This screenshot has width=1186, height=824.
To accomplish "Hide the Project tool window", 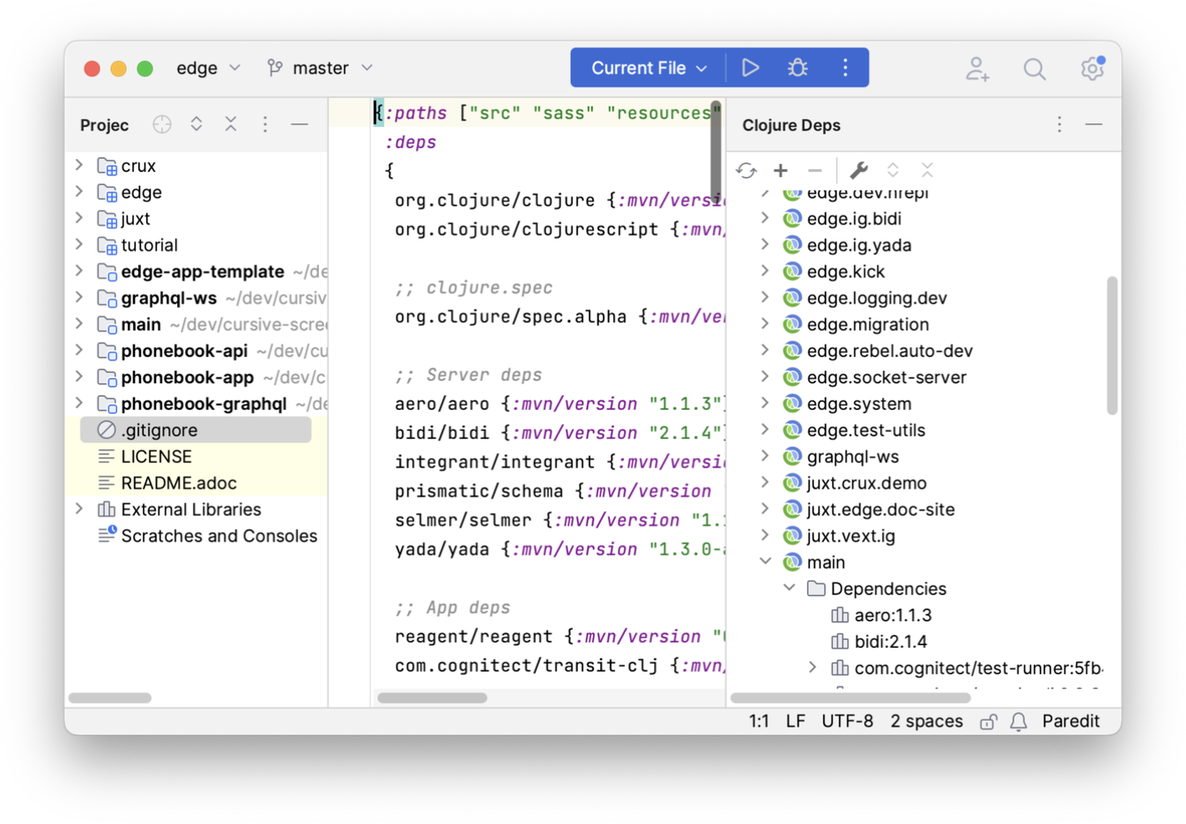I will point(300,124).
